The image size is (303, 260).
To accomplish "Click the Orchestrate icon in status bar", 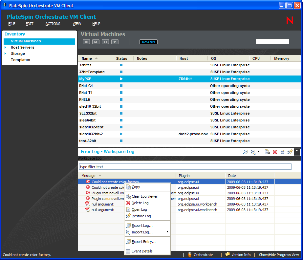I will pyautogui.click(x=190, y=254).
